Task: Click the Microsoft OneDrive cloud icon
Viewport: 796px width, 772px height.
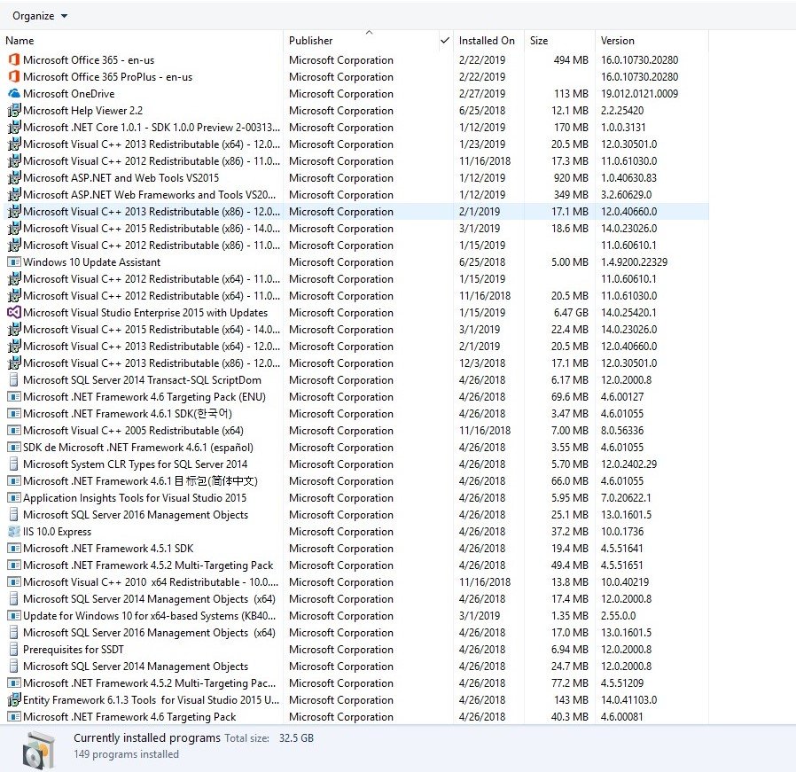Action: click(x=14, y=93)
